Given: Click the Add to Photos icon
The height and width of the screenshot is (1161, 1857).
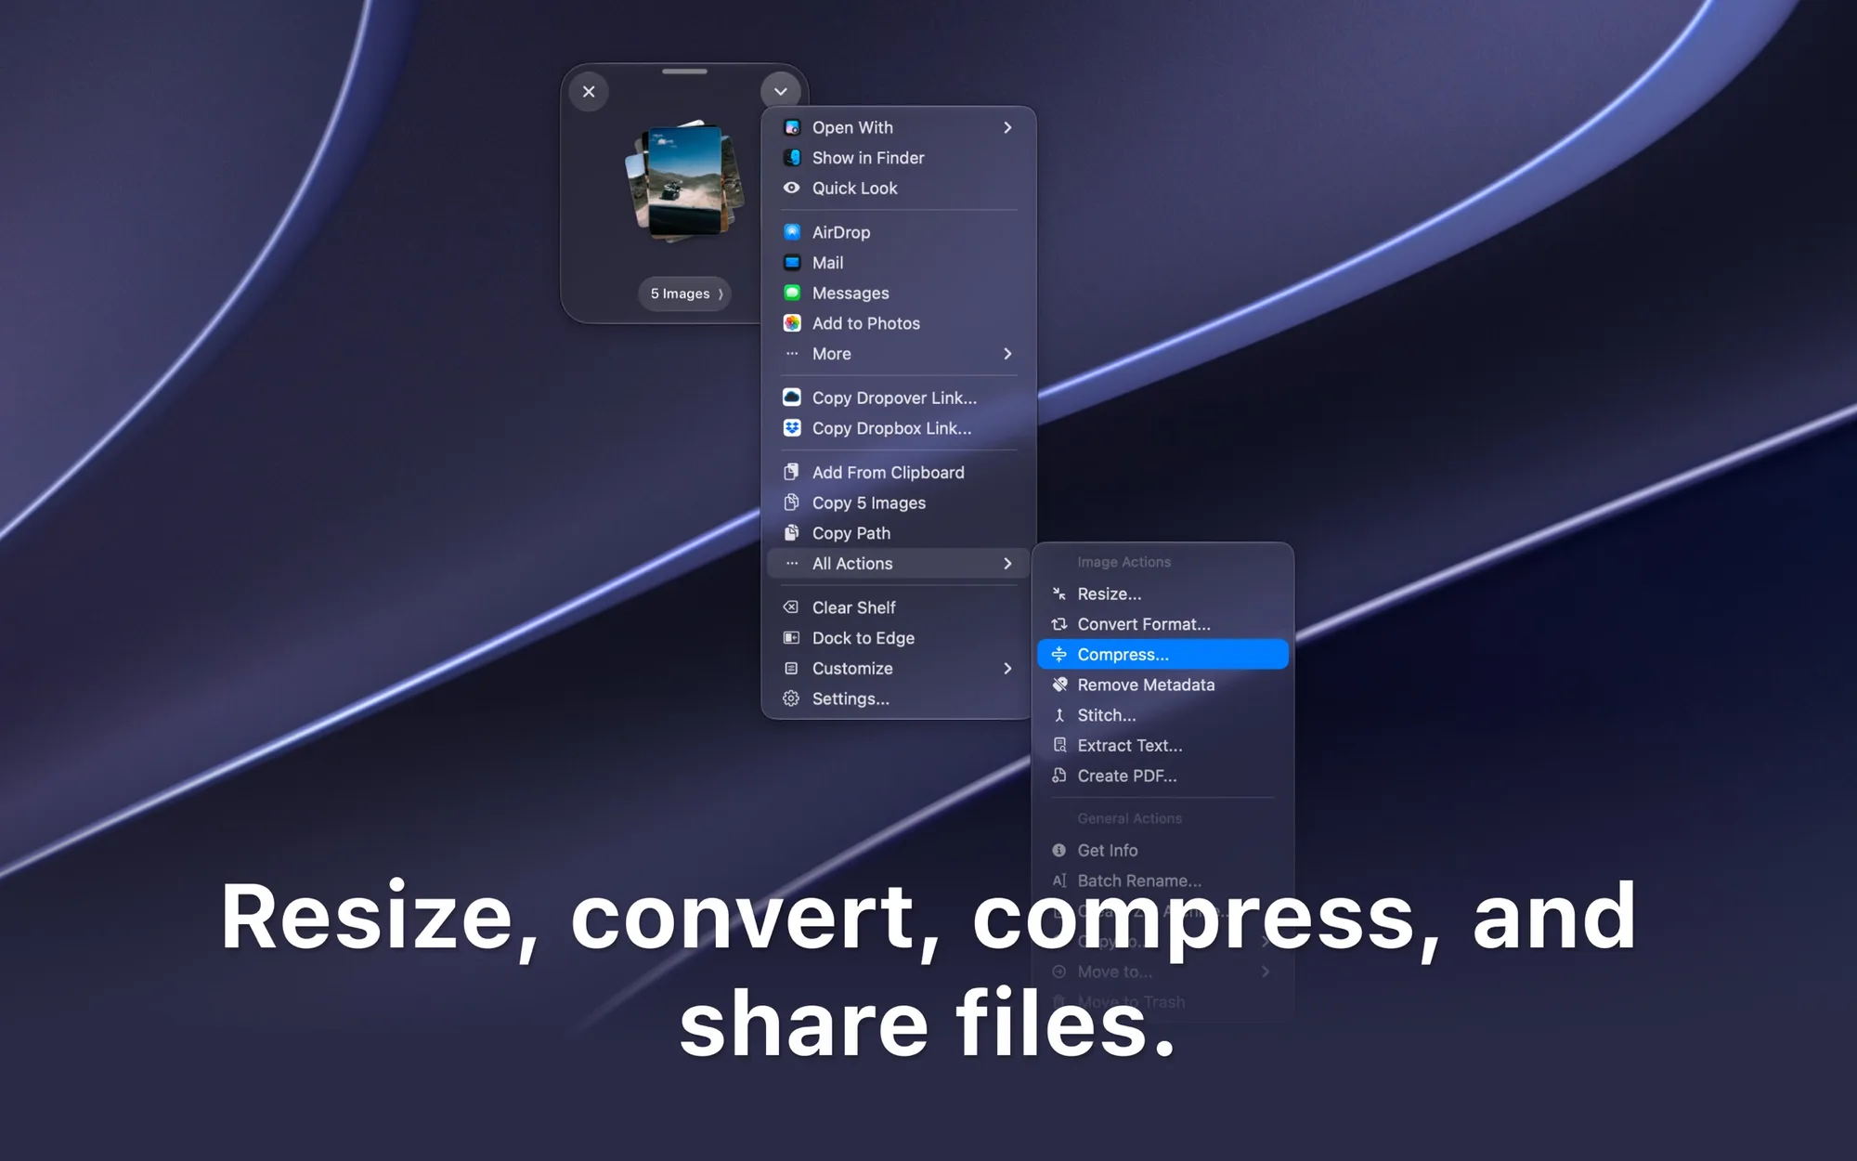Looking at the screenshot, I should click(792, 323).
